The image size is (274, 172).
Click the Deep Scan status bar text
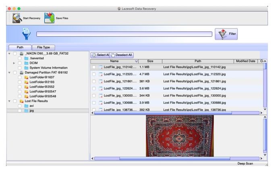click(245, 164)
